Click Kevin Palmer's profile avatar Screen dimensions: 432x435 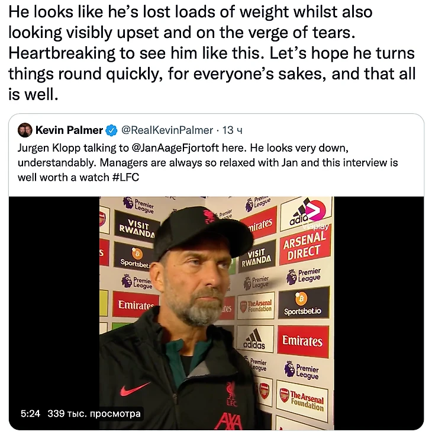point(25,130)
